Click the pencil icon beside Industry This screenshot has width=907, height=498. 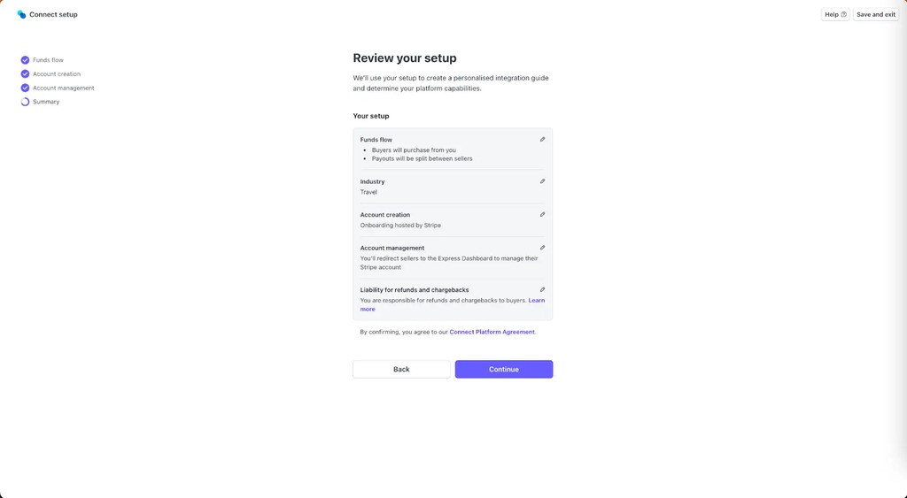tap(542, 181)
